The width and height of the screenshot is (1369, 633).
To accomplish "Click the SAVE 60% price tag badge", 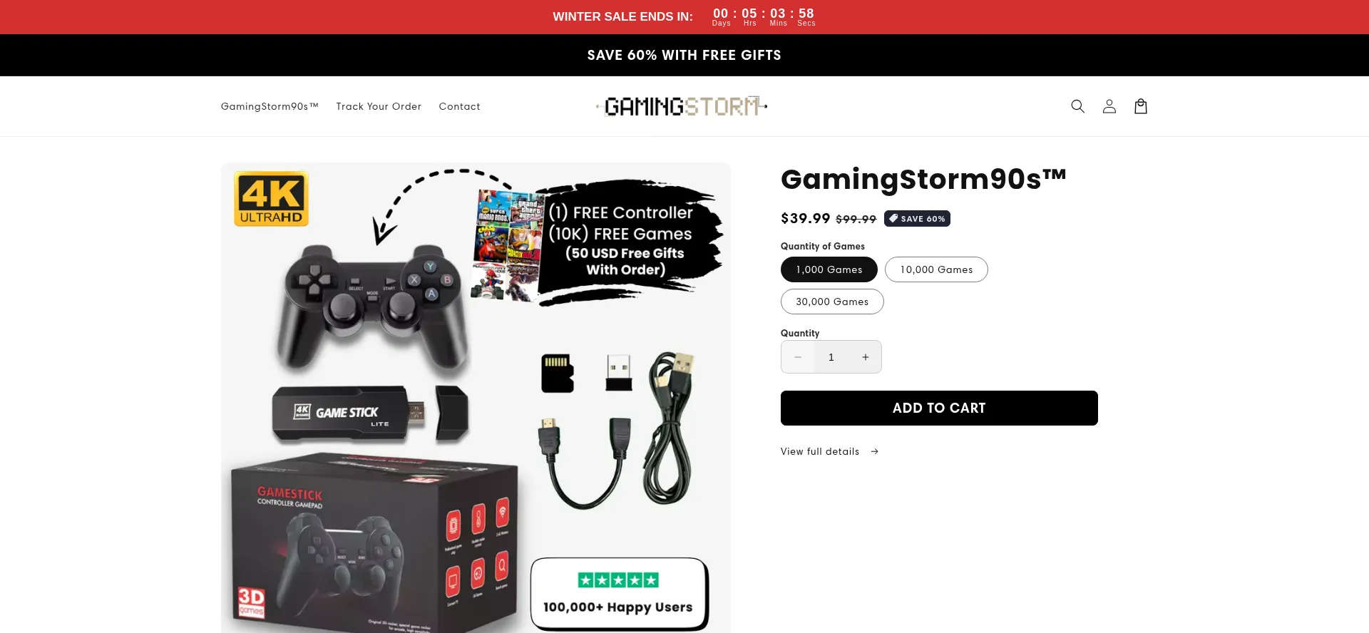I will click(917, 219).
